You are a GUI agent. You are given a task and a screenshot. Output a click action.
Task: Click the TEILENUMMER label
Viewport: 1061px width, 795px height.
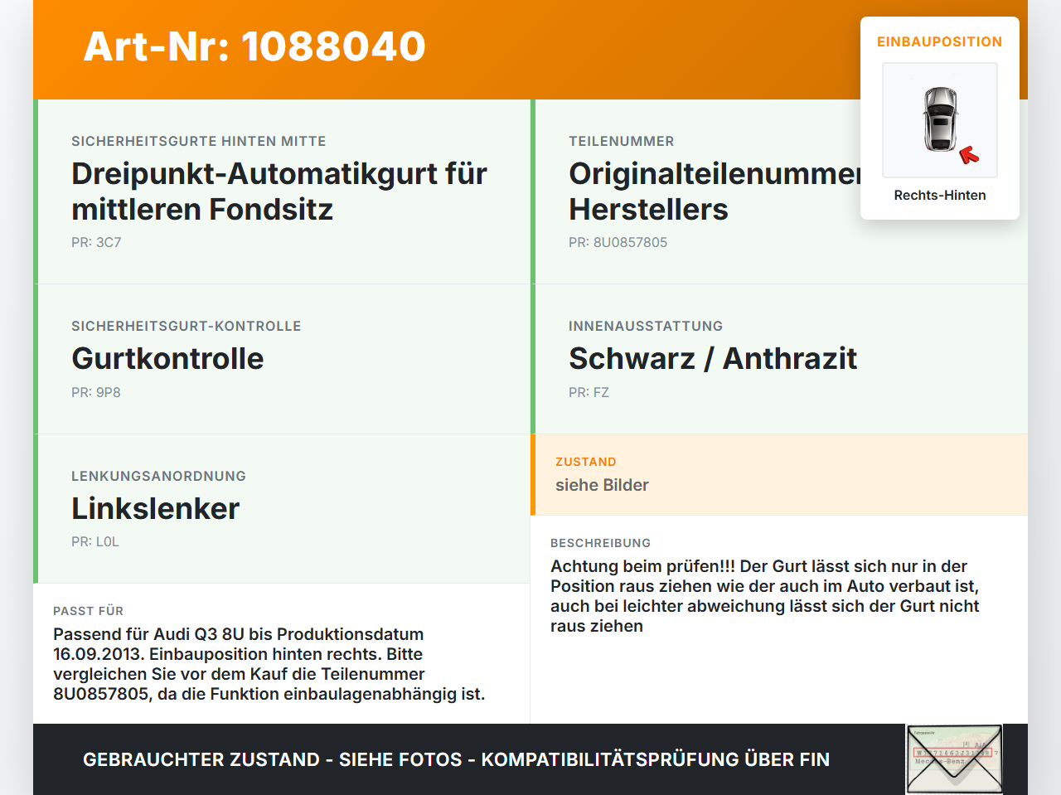[x=622, y=142]
